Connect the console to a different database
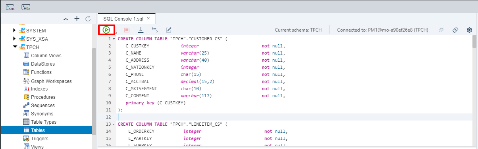Screen dimensions: 478x149 click(455, 30)
